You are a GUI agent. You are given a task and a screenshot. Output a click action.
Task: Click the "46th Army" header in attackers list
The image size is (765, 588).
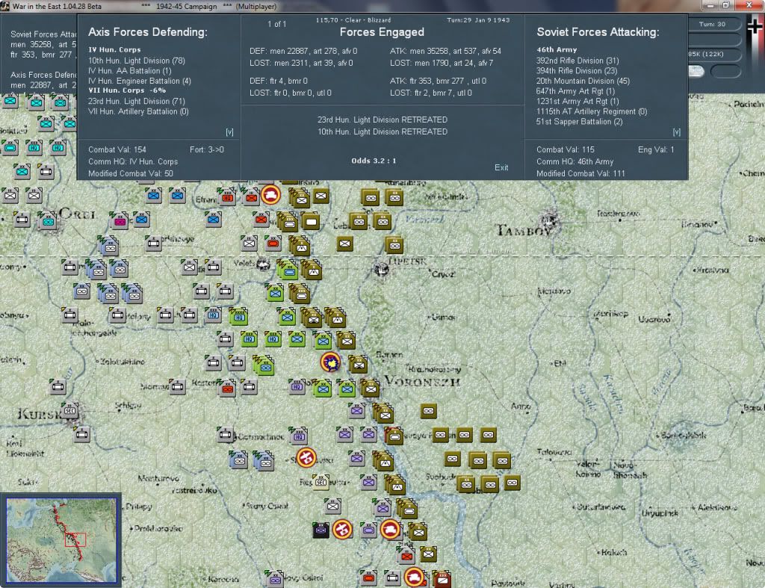pyautogui.click(x=557, y=50)
